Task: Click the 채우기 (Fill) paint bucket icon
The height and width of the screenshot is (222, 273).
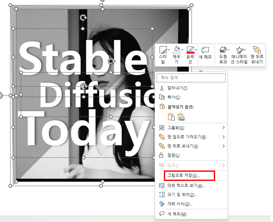Action: 177,50
